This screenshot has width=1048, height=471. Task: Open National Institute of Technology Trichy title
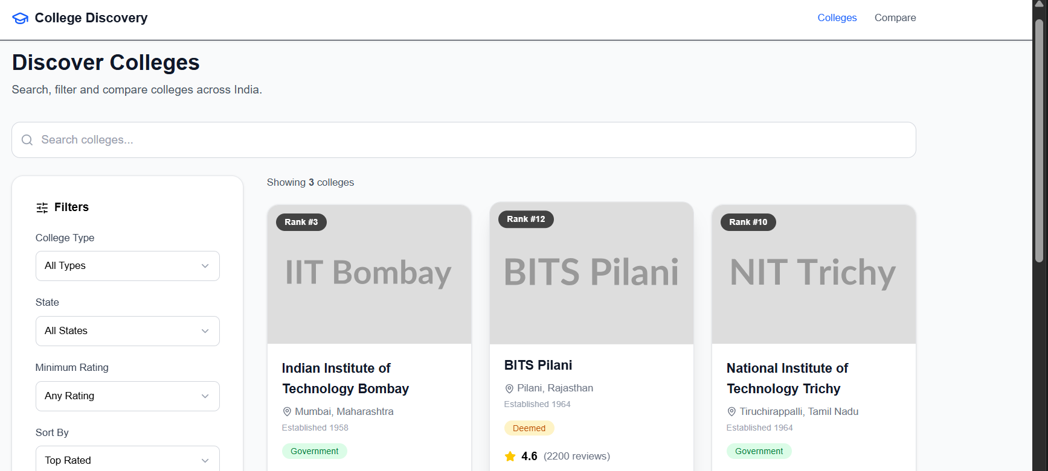(787, 378)
